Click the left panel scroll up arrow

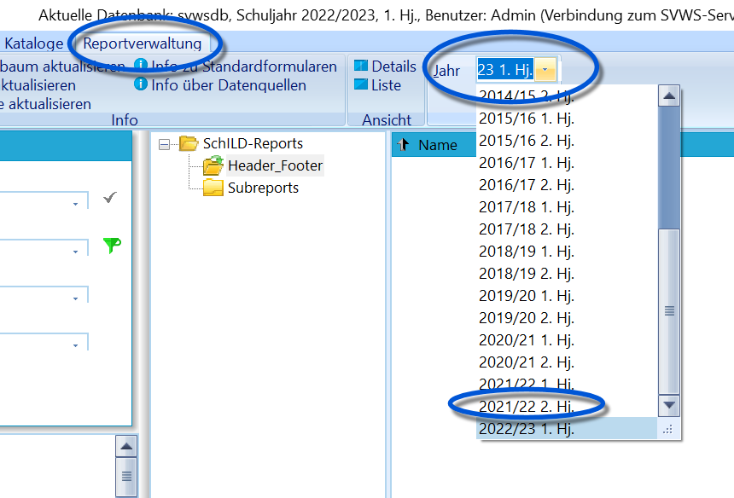[x=126, y=446]
